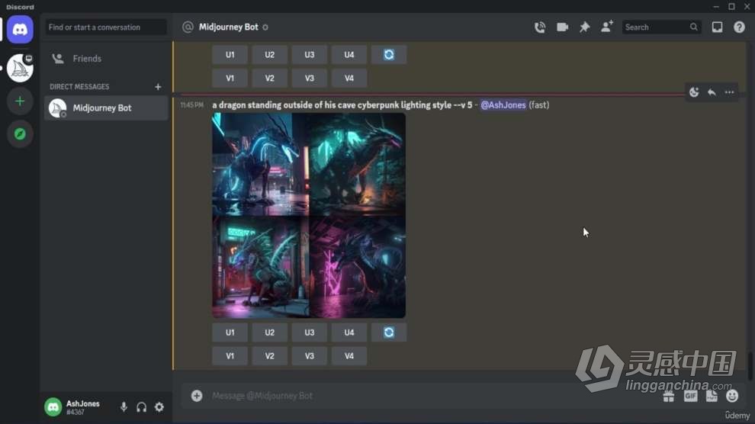Reply to the dragon message
The width and height of the screenshot is (755, 424).
(712, 92)
